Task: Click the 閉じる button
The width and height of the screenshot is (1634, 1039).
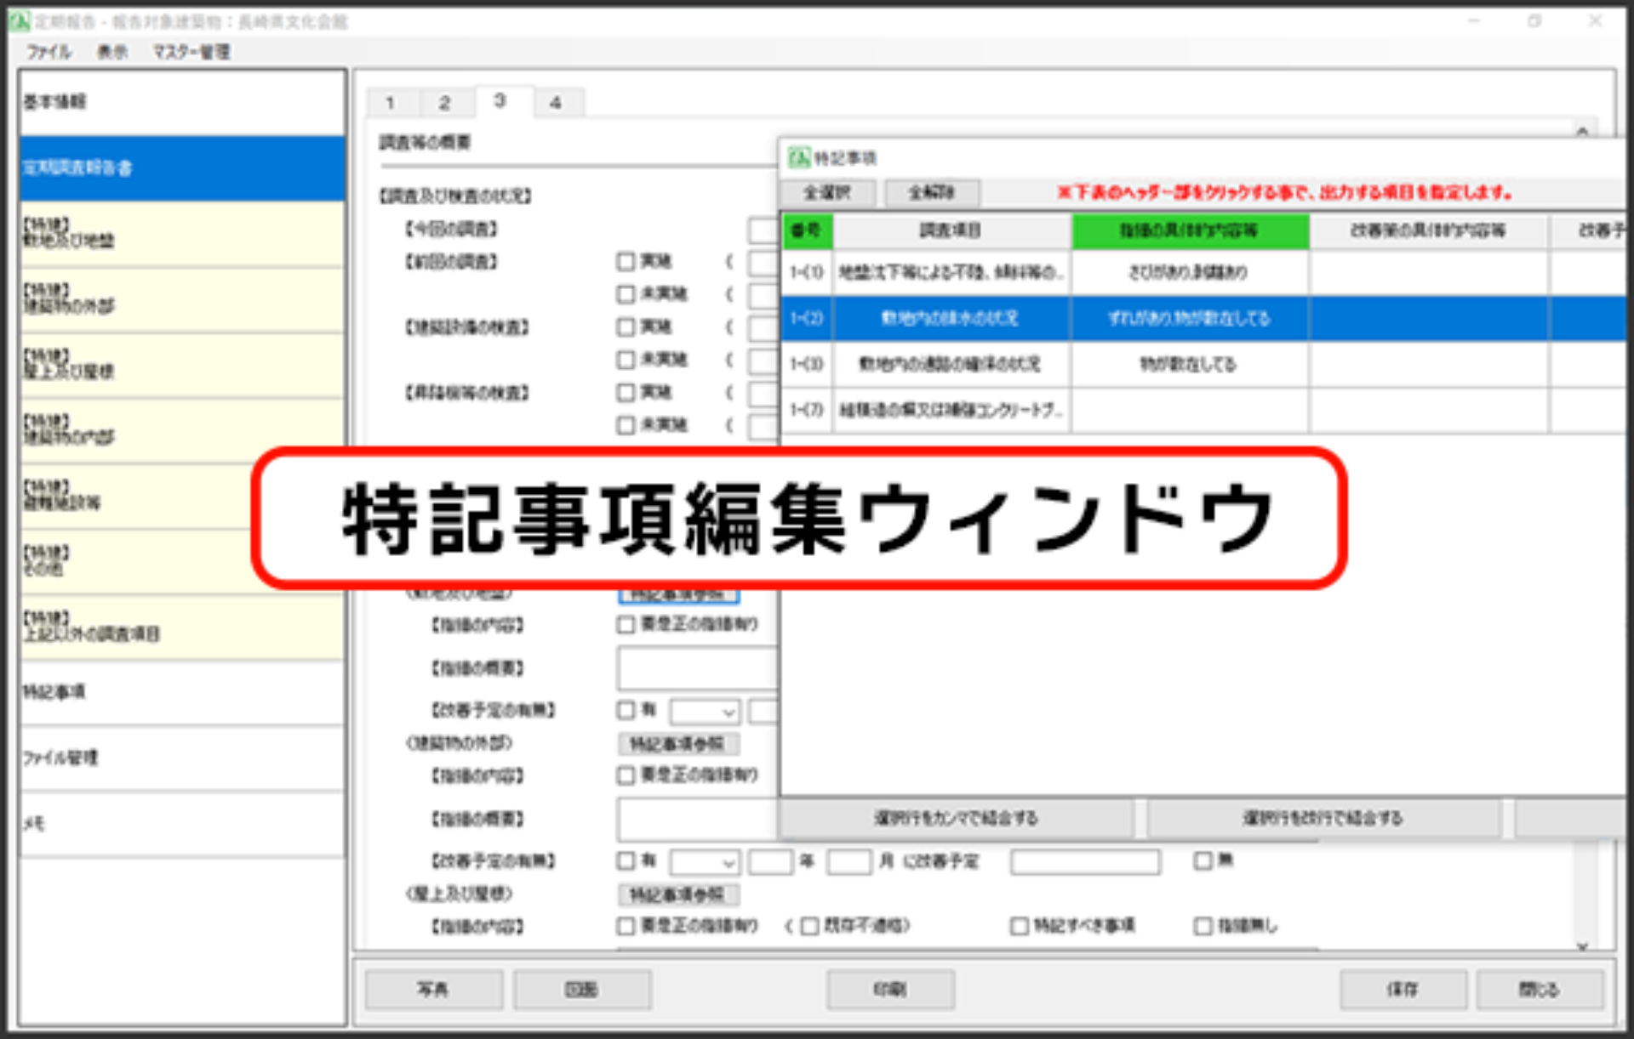Action: (x=1539, y=990)
